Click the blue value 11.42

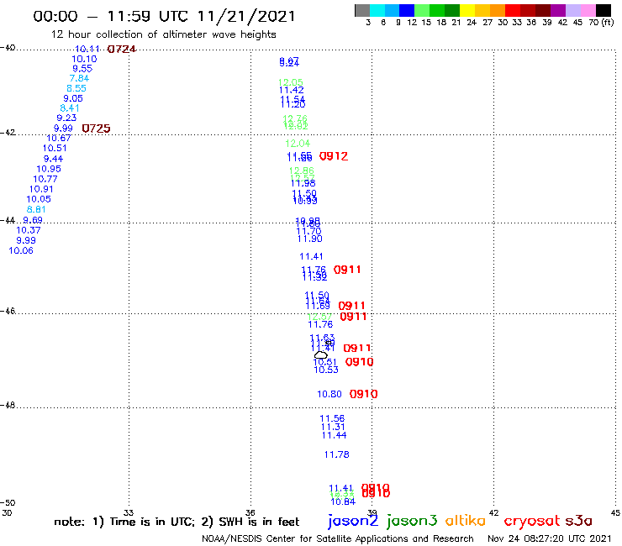coord(291,90)
